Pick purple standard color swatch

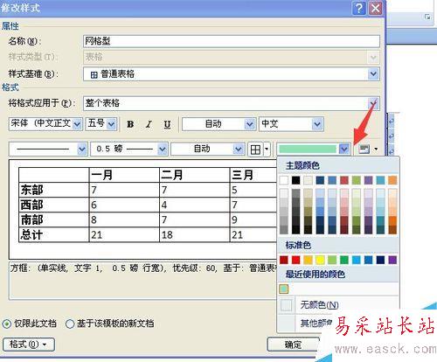point(392,260)
